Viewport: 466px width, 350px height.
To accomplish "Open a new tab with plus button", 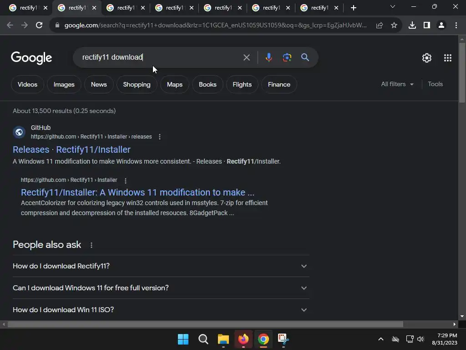I will coord(353,8).
